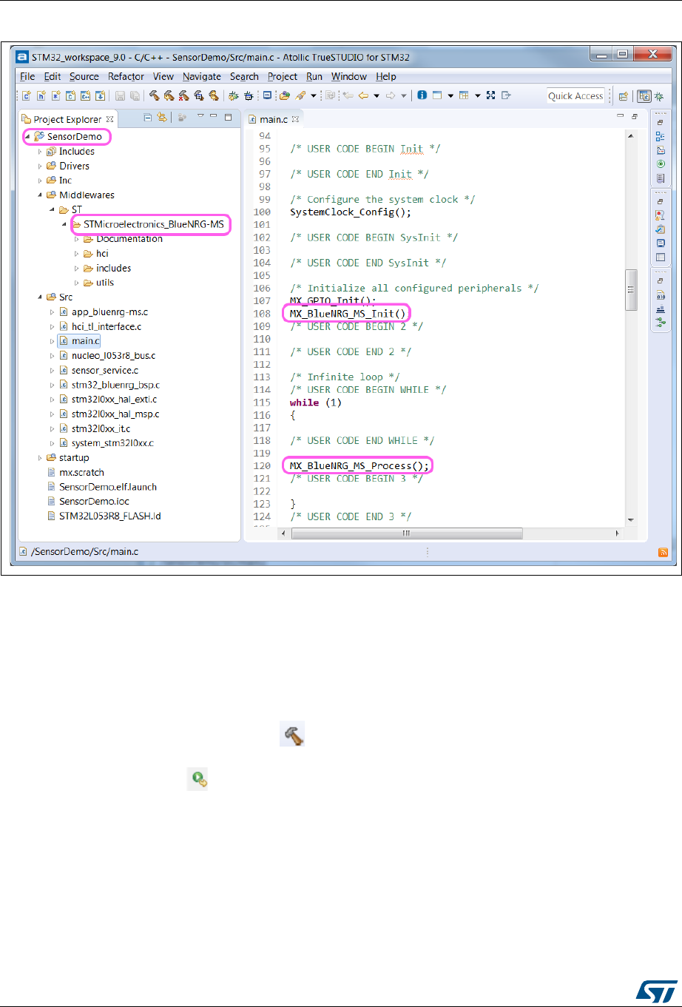
Task: Click the open folder icon in toolbar
Action: click(284, 95)
